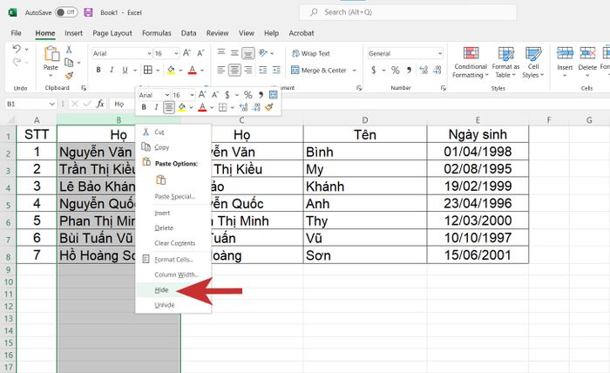Toggle the Wrap Text button
The image size is (610, 373).
pyautogui.click(x=311, y=53)
